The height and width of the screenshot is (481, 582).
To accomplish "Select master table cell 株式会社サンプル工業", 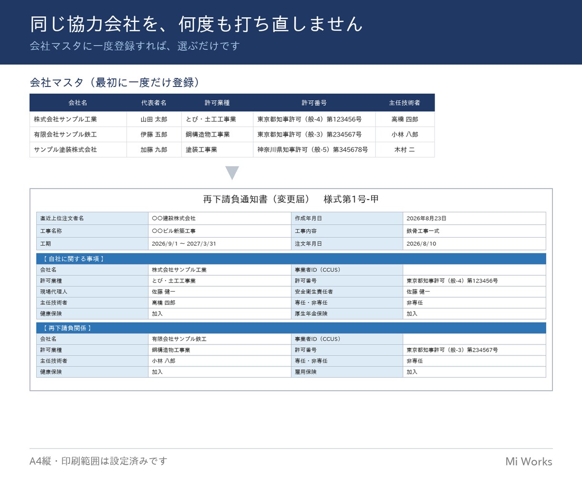I will pyautogui.click(x=78, y=119).
